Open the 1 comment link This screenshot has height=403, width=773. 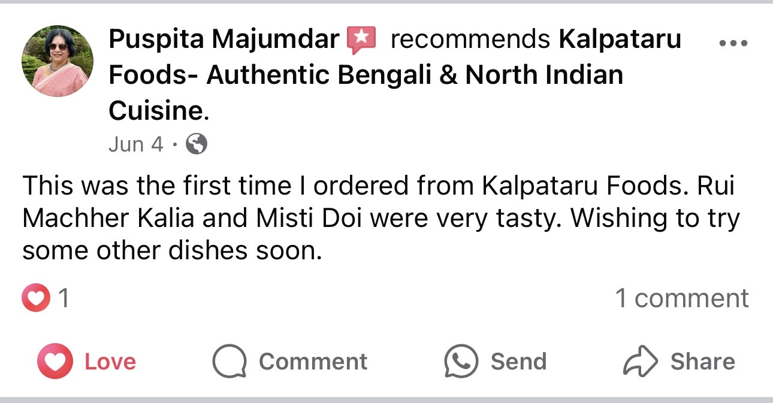click(x=682, y=298)
